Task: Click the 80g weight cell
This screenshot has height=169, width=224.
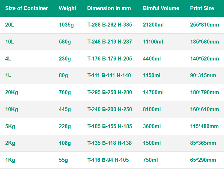Action: click(64, 76)
